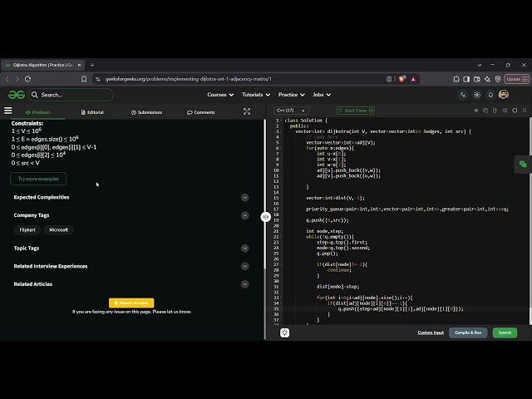Switch to the Comments tab
The image size is (532, 399).
[x=201, y=112]
